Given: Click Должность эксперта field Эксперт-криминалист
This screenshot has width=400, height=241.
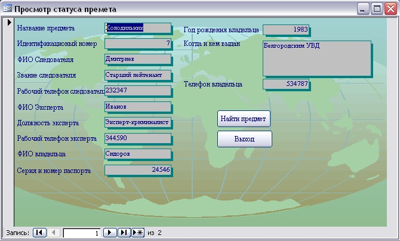Looking at the screenshot, I should click(138, 122).
